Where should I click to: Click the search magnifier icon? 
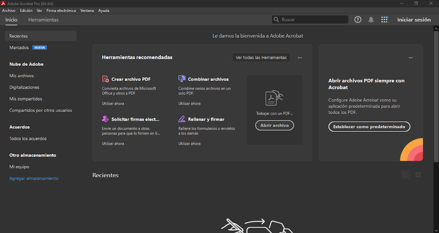pyautogui.click(x=276, y=20)
